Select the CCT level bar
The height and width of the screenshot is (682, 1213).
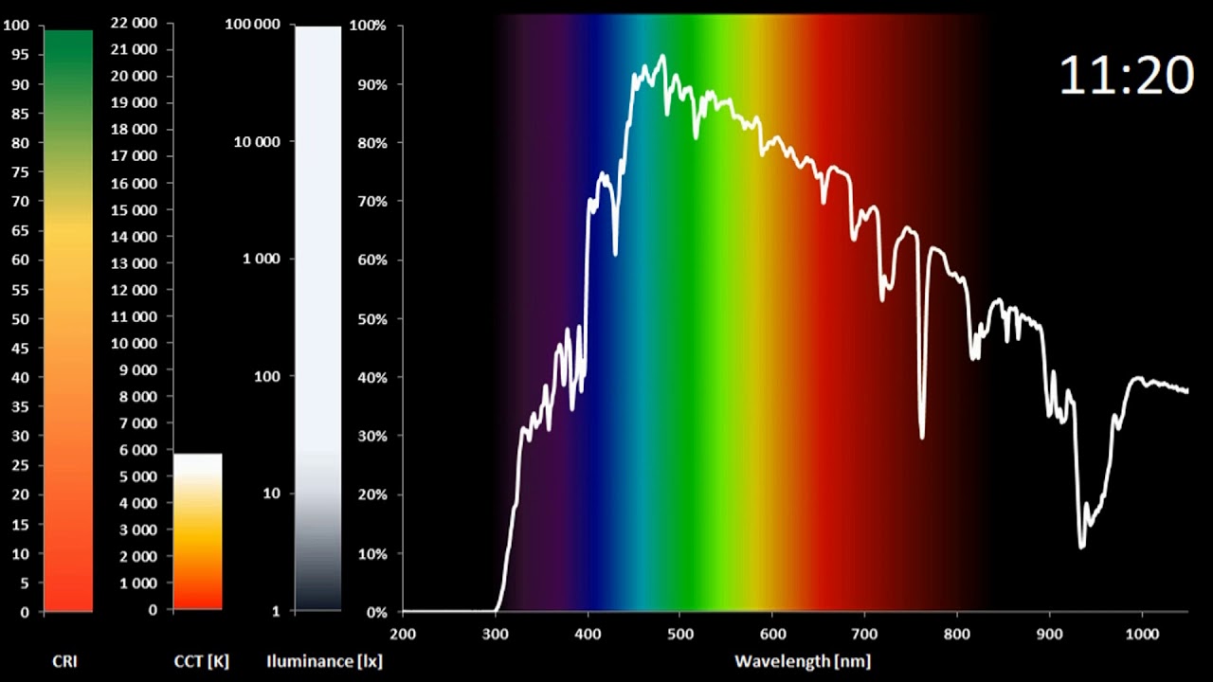[197, 531]
